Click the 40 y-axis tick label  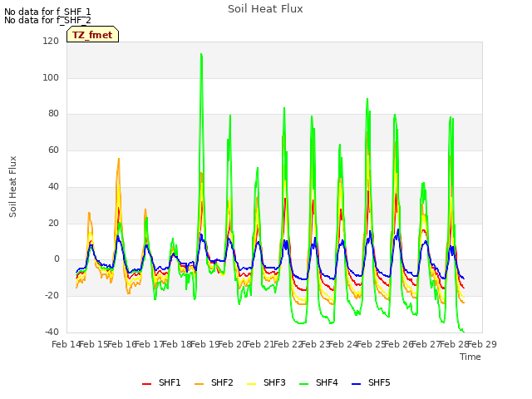click(53, 186)
